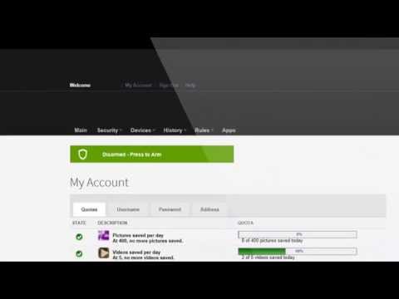Click the DESCRIPTION column header
The height and width of the screenshot is (299, 399).
[x=112, y=223]
